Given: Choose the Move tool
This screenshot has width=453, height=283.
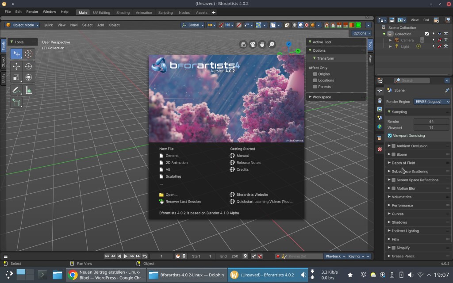Looking at the screenshot, I should 16,66.
